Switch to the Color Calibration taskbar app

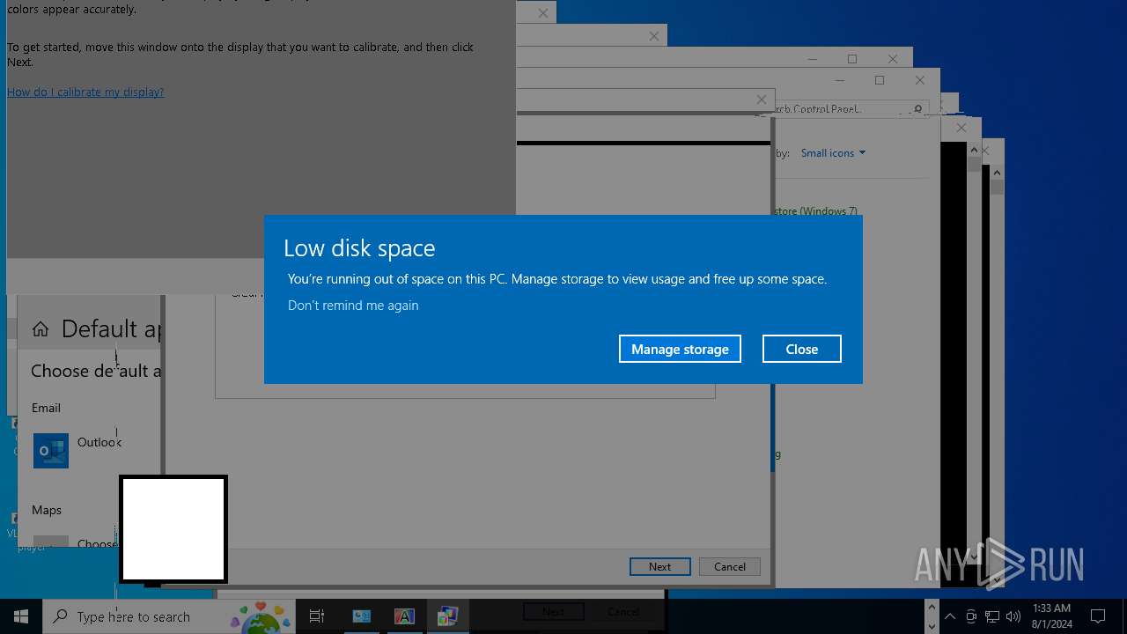coord(448,616)
